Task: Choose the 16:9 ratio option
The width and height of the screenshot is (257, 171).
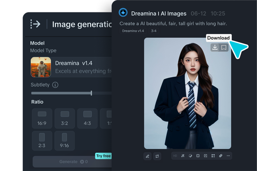Action: (x=42, y=118)
